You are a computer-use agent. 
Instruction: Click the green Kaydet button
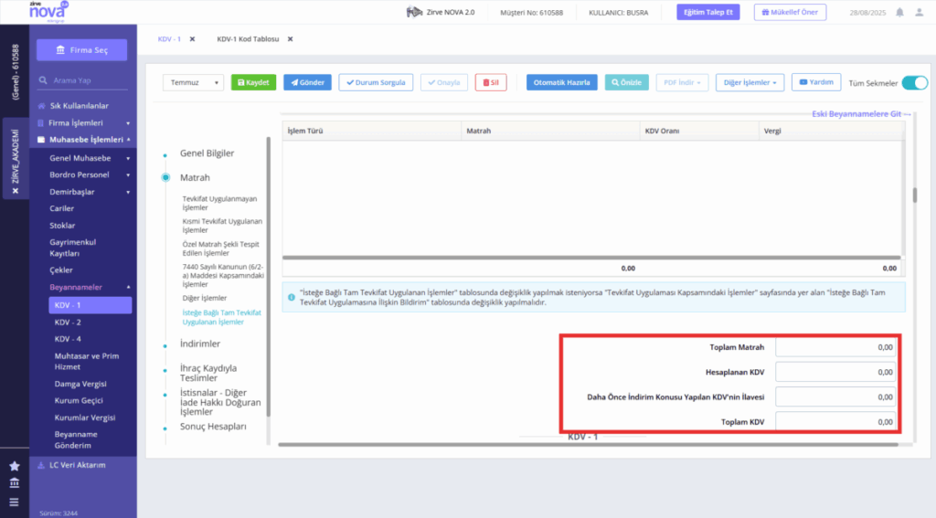254,82
